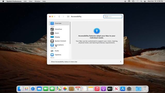Open the System Preferences menu
The image size is (165, 93).
pyautogui.click(x=14, y=1)
